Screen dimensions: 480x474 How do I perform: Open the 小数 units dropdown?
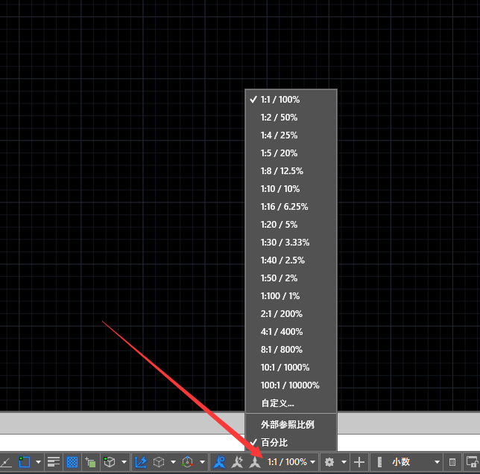coord(416,462)
